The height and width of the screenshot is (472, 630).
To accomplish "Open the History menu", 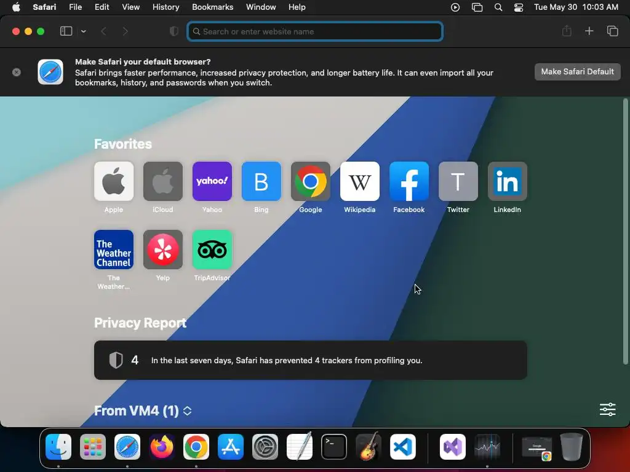I will 165,7.
